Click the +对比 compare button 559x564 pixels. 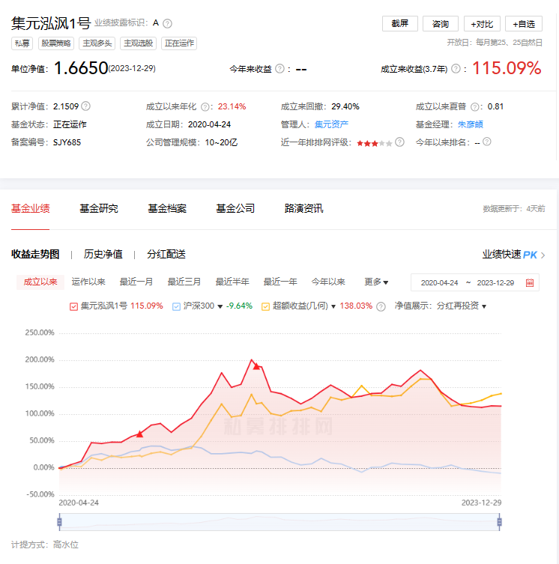(482, 24)
